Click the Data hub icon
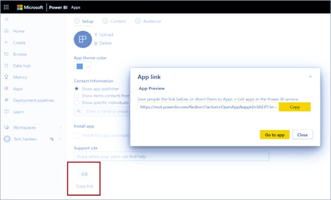Screen dimensions: 331x200 click(x=6, y=65)
